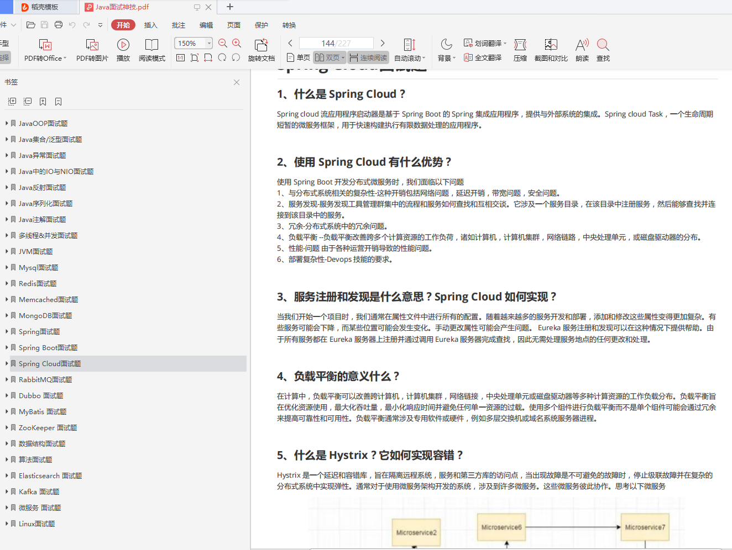Zoom in with the plus magnifier
The height and width of the screenshot is (550, 732).
237,43
